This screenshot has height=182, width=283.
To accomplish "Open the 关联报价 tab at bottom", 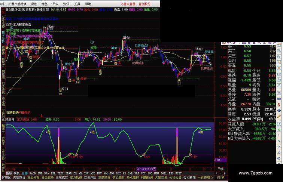I will (19, 178).
